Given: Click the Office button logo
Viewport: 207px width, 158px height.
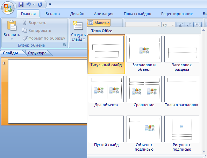Looking at the screenshot, I should 8,8.
